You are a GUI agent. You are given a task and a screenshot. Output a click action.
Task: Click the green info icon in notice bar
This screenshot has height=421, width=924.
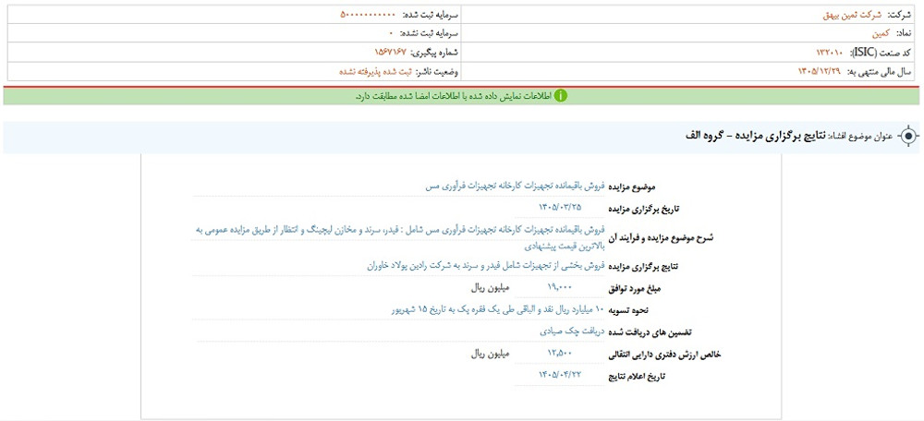click(560, 96)
